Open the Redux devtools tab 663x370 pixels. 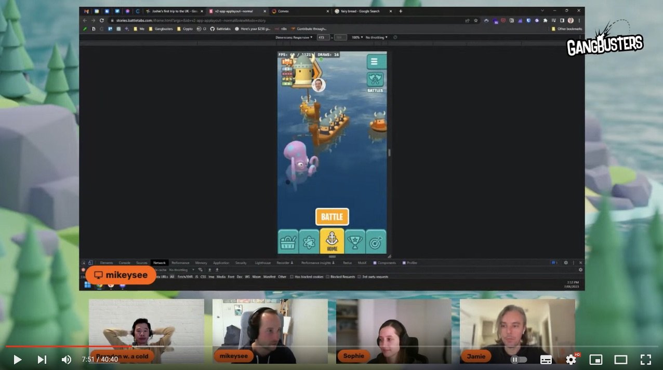pos(347,263)
